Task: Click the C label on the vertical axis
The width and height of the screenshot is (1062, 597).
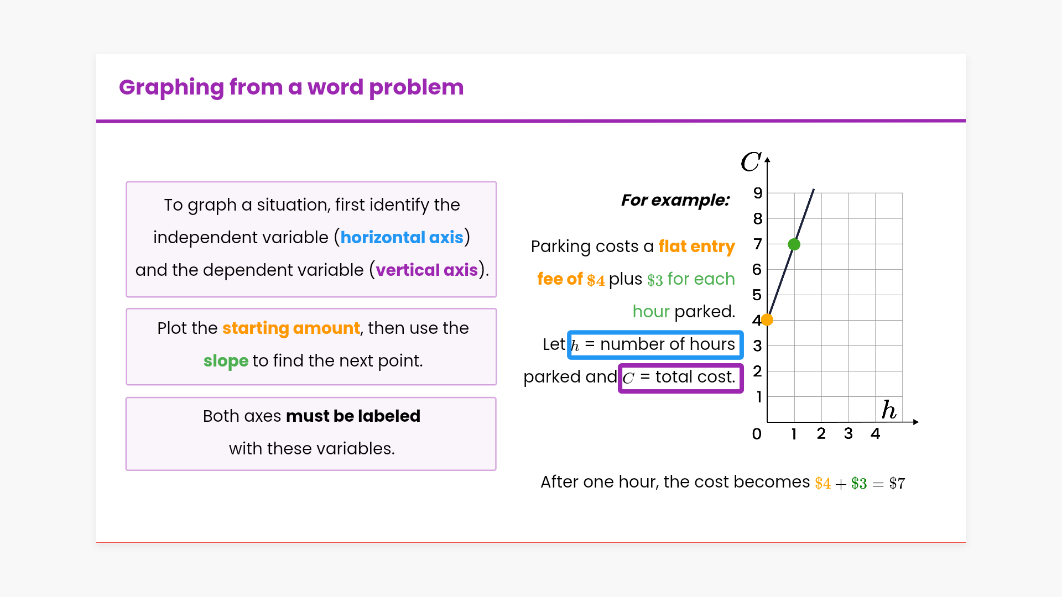Action: 751,162
